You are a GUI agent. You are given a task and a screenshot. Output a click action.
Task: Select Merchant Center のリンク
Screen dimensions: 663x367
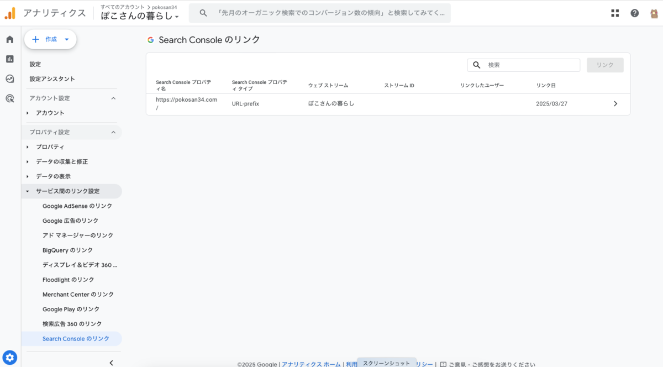point(78,295)
